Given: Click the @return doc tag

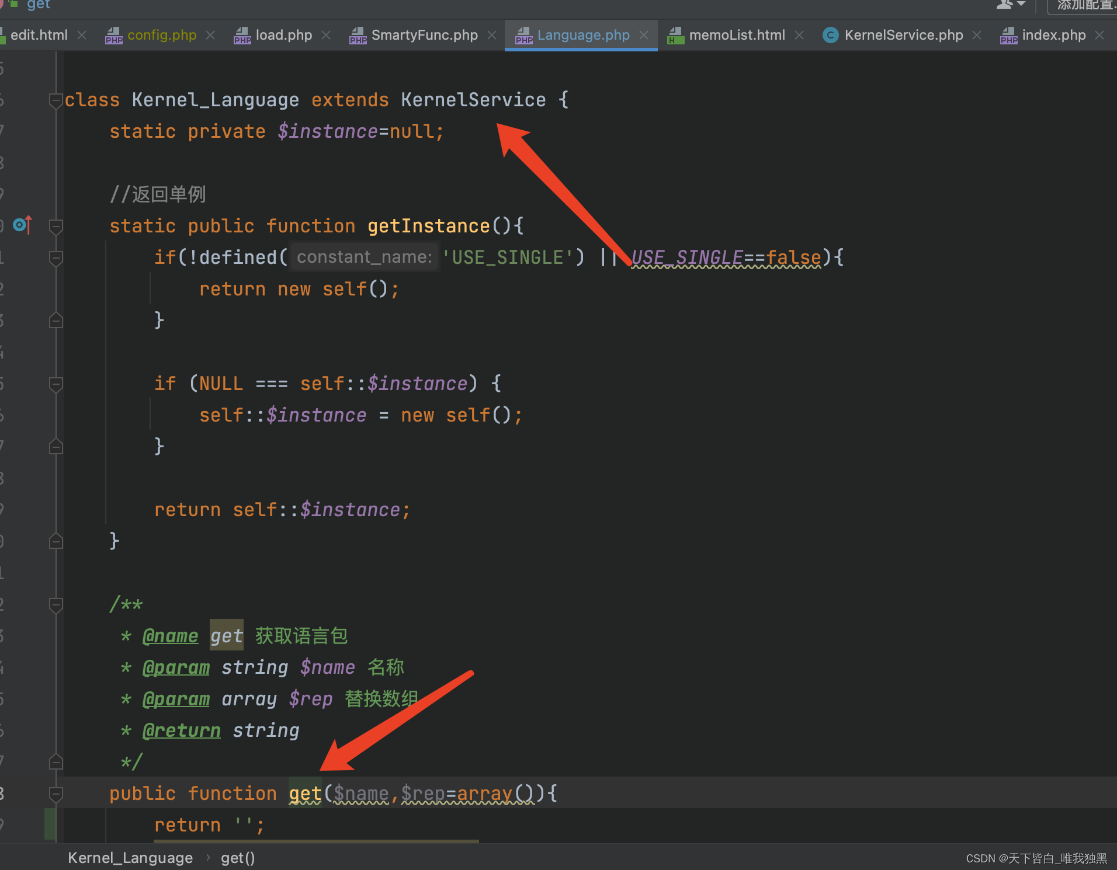Looking at the screenshot, I should pyautogui.click(x=182, y=730).
